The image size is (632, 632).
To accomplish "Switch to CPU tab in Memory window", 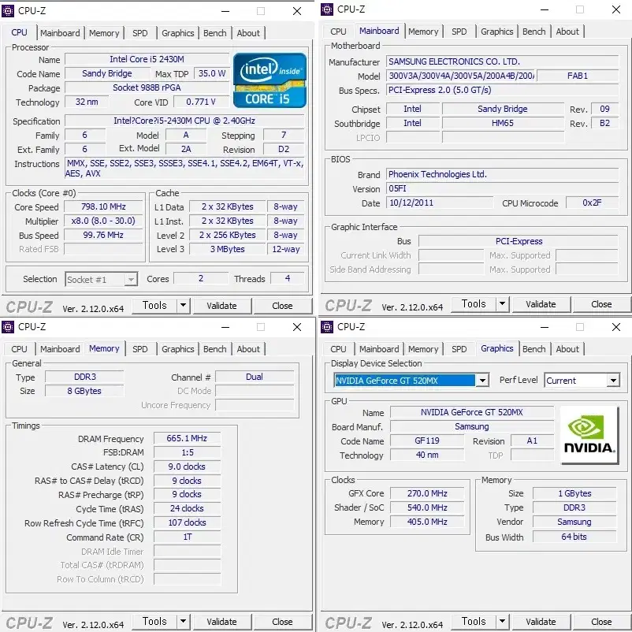I will [x=20, y=349].
